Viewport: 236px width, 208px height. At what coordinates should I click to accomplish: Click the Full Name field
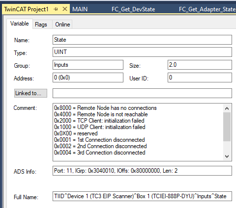(x=142, y=196)
